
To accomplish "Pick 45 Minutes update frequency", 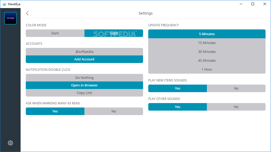I will click(x=207, y=60).
